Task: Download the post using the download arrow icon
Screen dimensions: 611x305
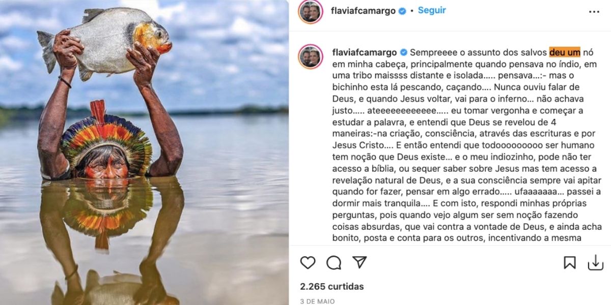Action: 595,262
